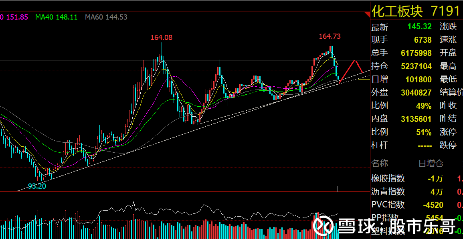The image size is (463, 239).
Task: Select the MA40 148.11 indicator label
Action: (x=57, y=17)
